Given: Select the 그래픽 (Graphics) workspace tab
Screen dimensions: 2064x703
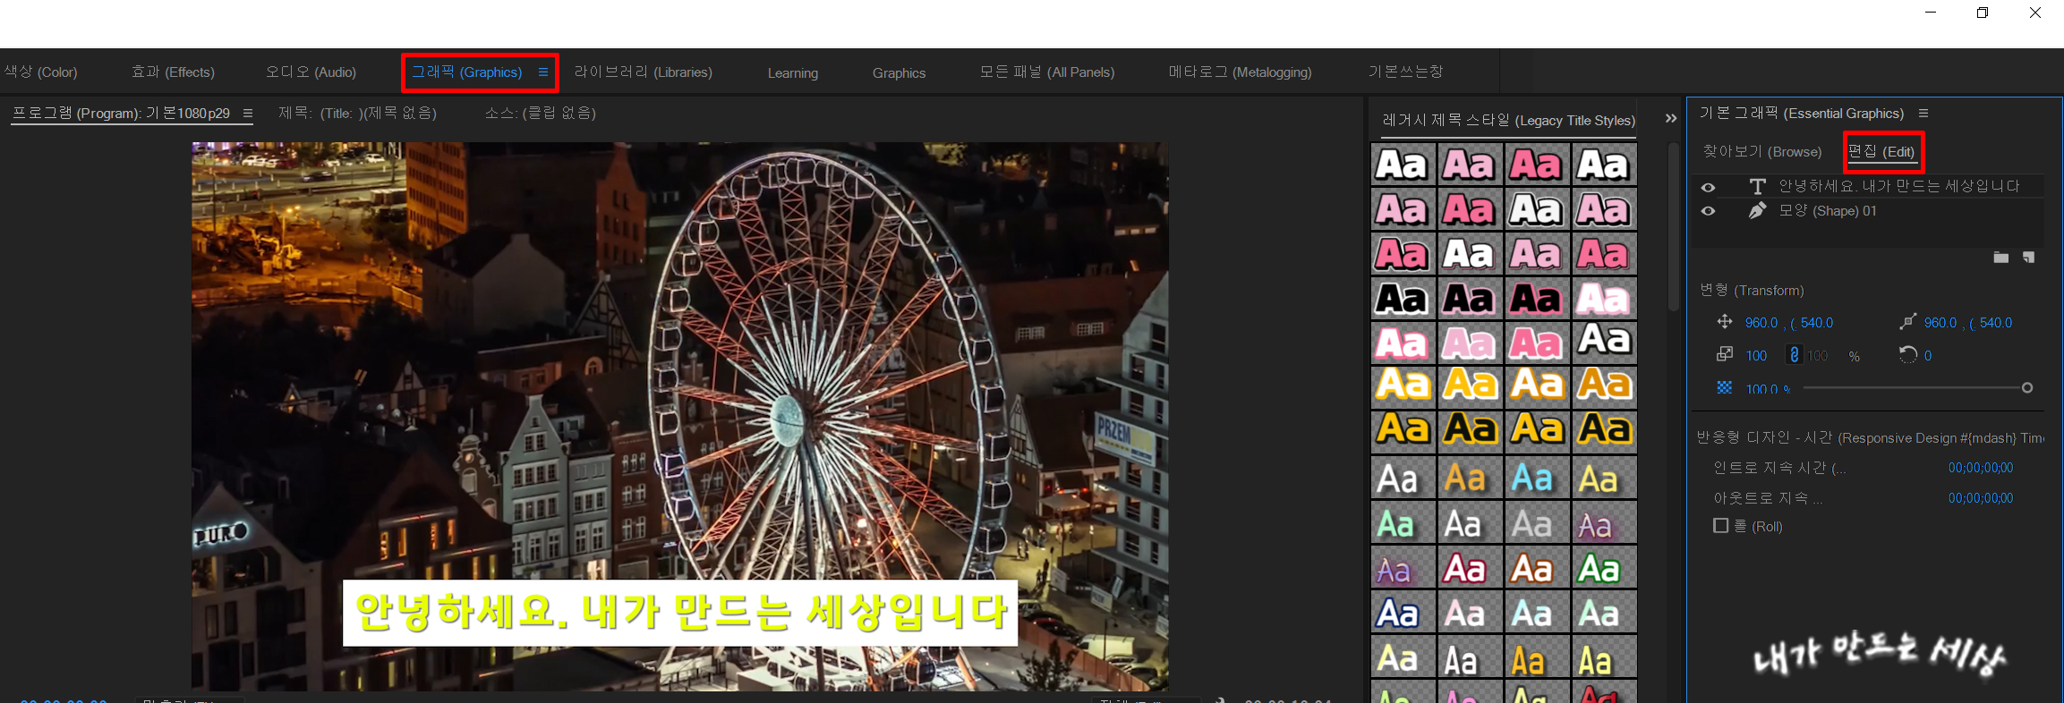Looking at the screenshot, I should coord(466,72).
